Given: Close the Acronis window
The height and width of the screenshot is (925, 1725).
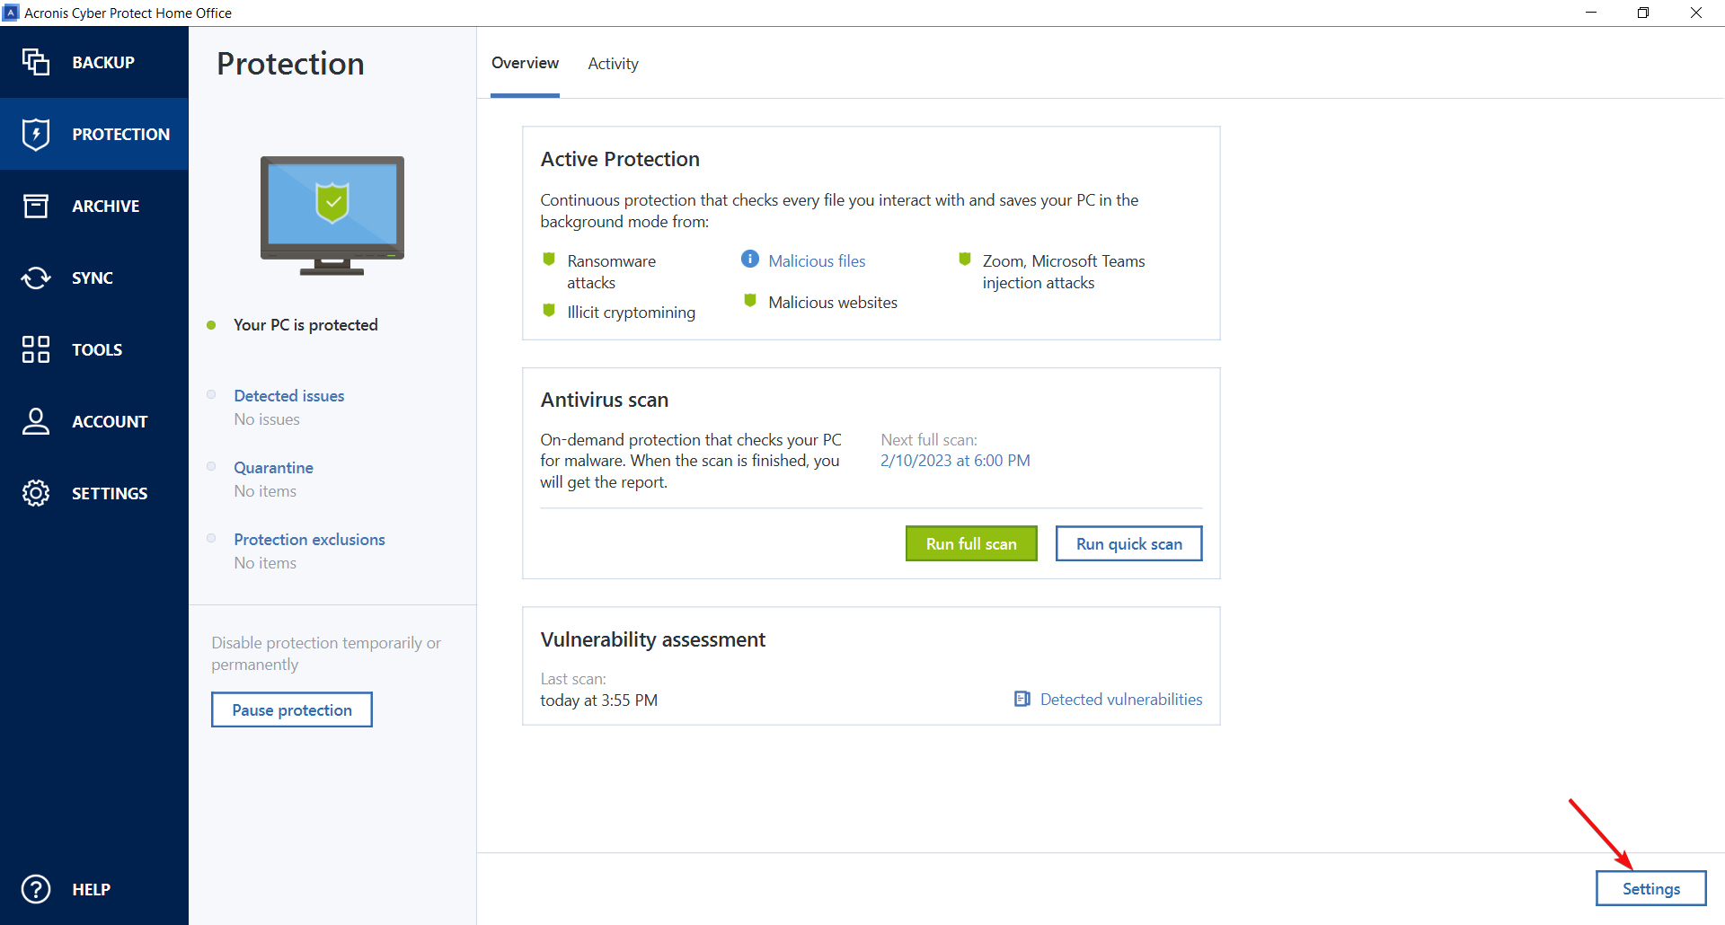Looking at the screenshot, I should click(1696, 13).
